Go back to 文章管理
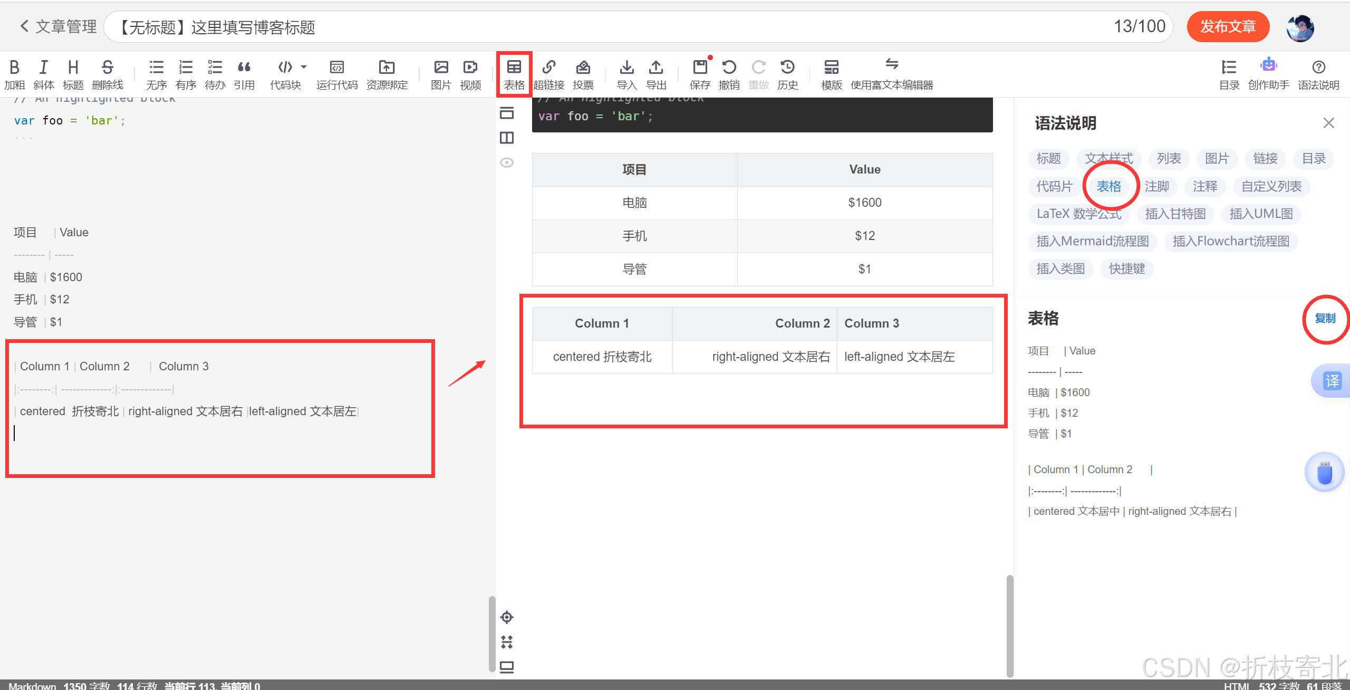Image resolution: width=1350 pixels, height=690 pixels. (58, 26)
